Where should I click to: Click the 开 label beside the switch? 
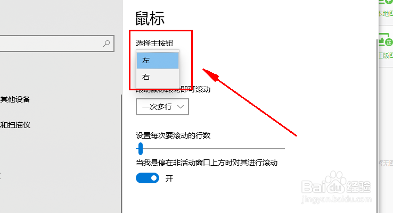point(169,178)
